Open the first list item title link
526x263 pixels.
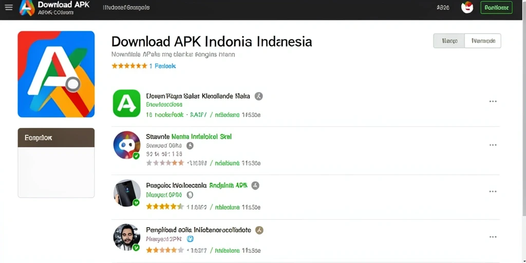[x=198, y=96]
